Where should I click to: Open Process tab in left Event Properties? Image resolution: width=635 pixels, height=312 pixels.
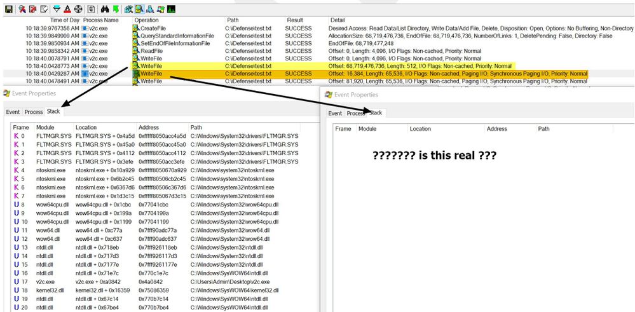34,112
